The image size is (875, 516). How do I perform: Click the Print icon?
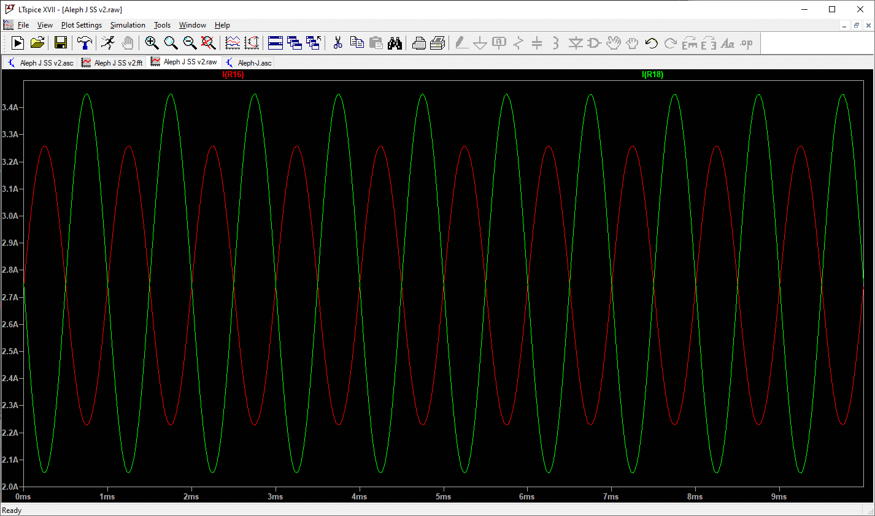click(437, 43)
